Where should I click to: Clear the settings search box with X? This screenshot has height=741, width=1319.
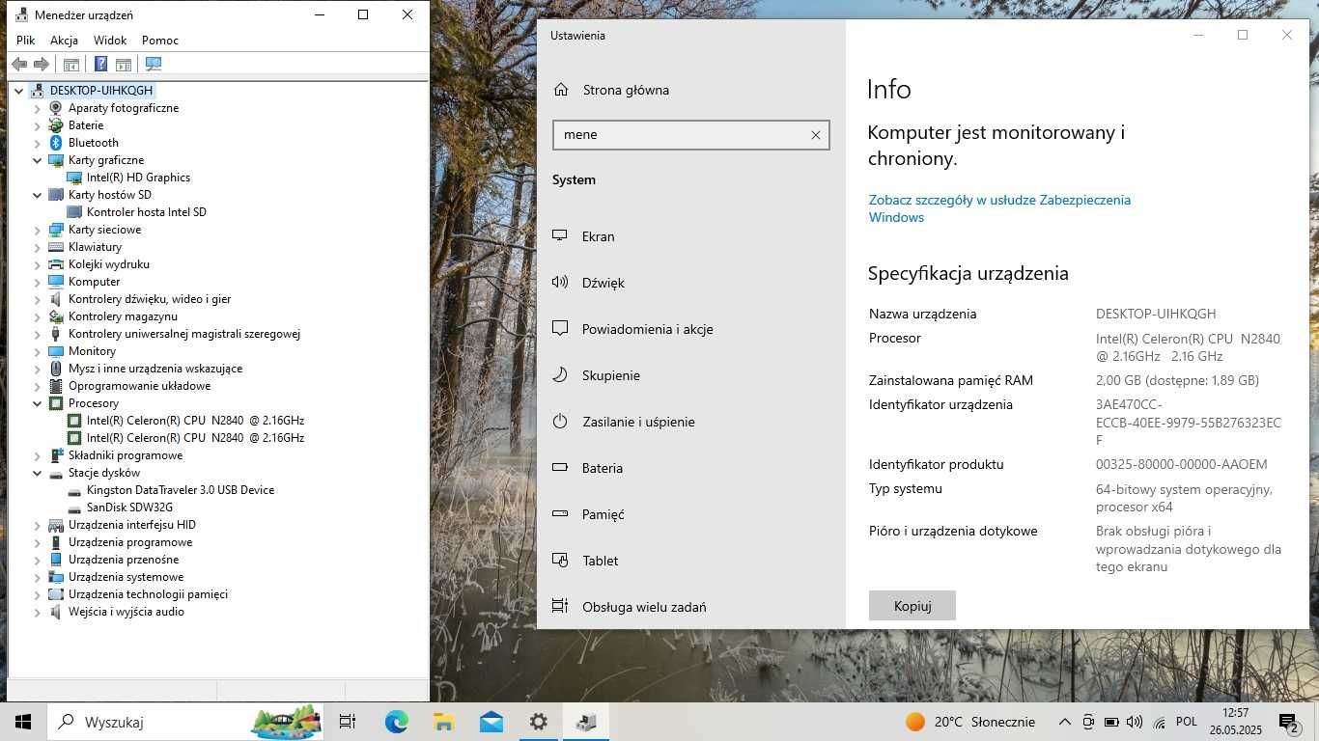coord(816,135)
